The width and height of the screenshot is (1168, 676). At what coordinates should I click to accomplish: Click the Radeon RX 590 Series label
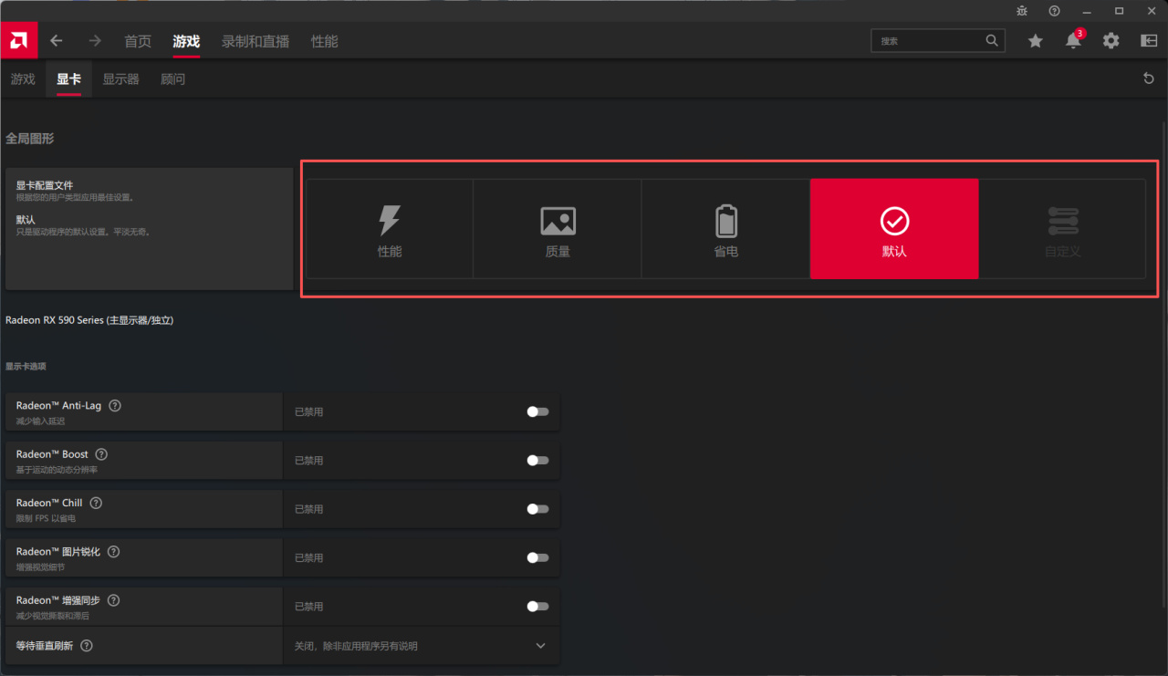coord(89,320)
